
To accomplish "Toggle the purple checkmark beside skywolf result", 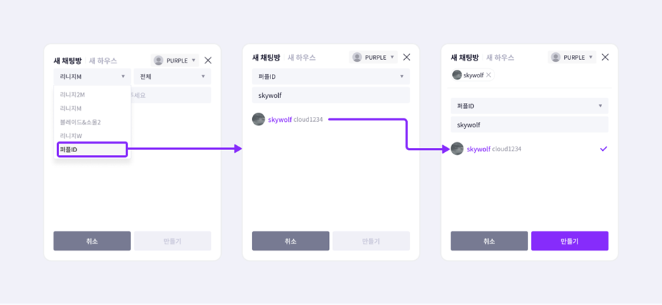I will (x=604, y=149).
